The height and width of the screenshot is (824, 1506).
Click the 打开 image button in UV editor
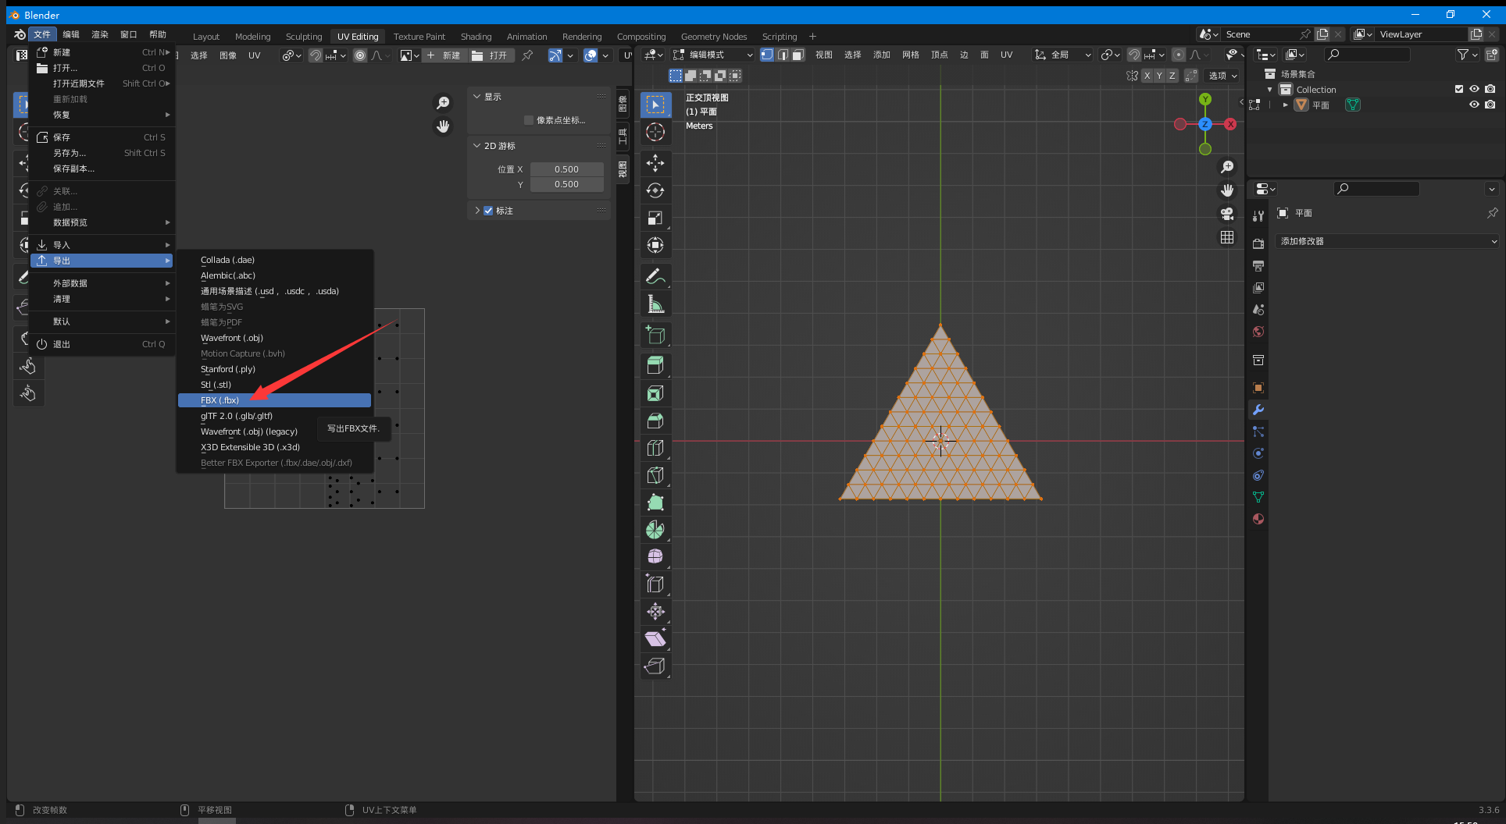click(x=491, y=55)
